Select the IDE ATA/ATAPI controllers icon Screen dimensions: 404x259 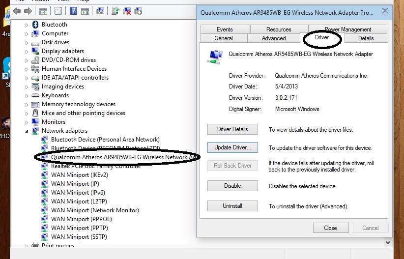coord(35,78)
